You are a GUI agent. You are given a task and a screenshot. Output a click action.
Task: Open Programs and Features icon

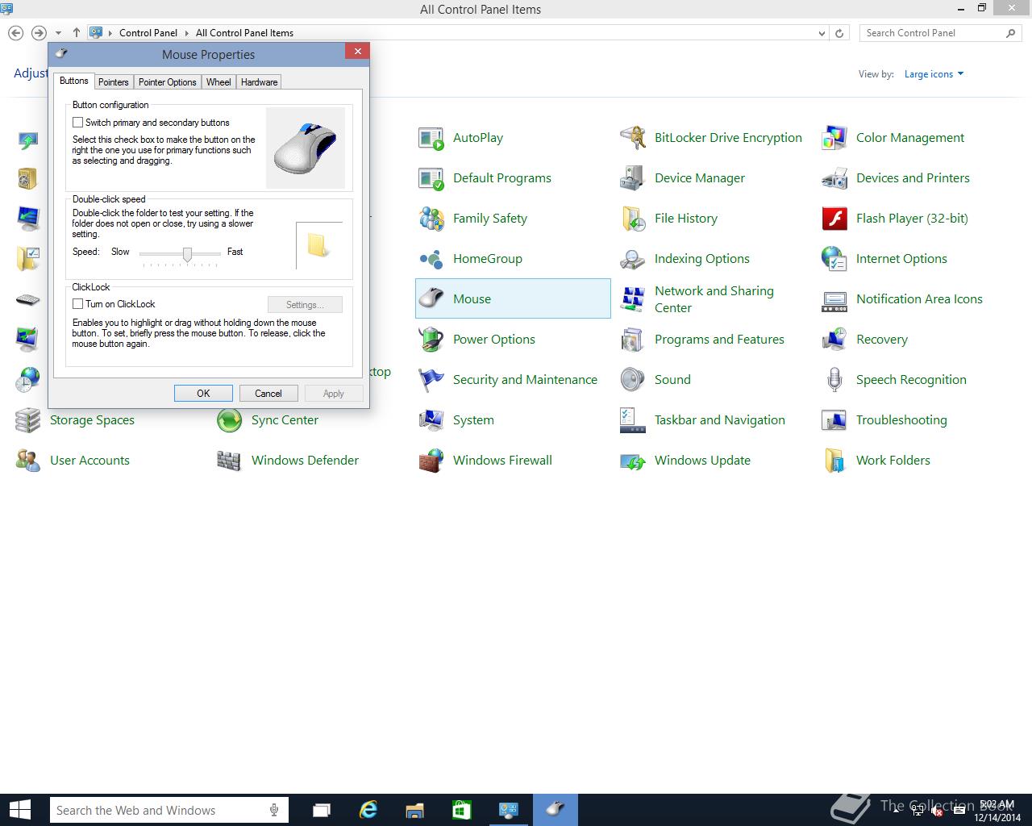(x=633, y=340)
